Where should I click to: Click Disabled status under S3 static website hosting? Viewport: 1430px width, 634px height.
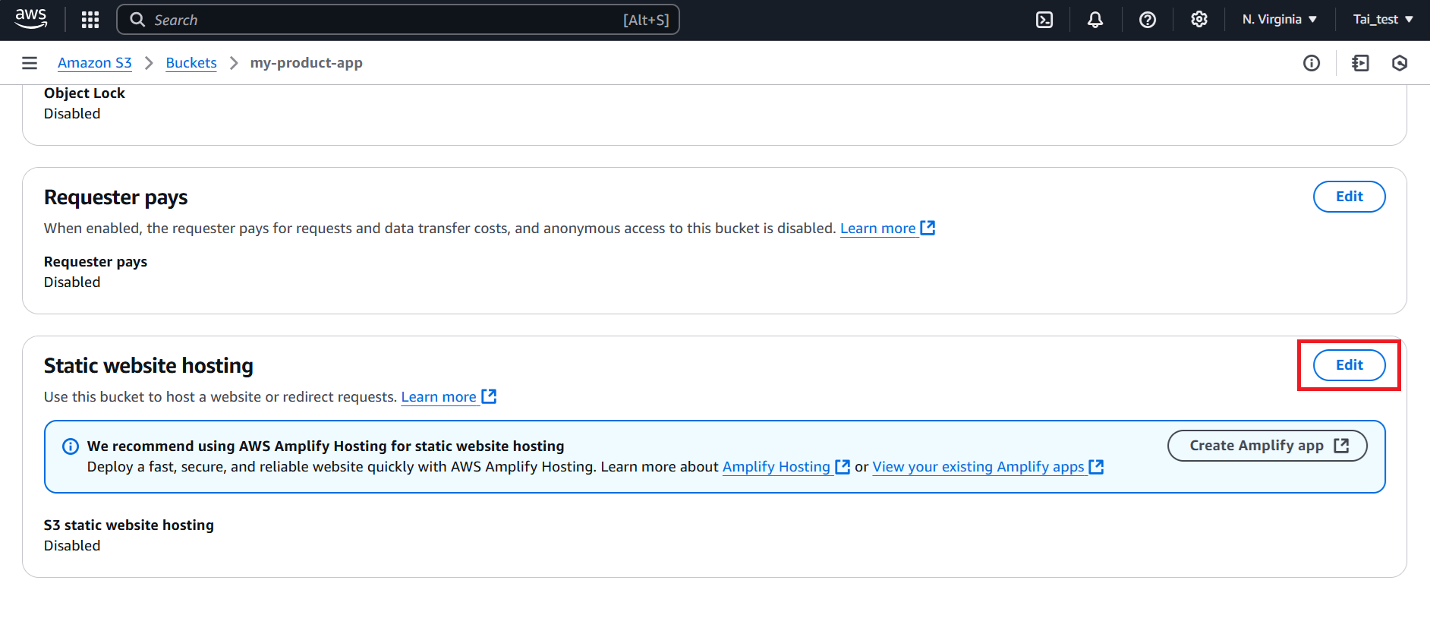(72, 546)
